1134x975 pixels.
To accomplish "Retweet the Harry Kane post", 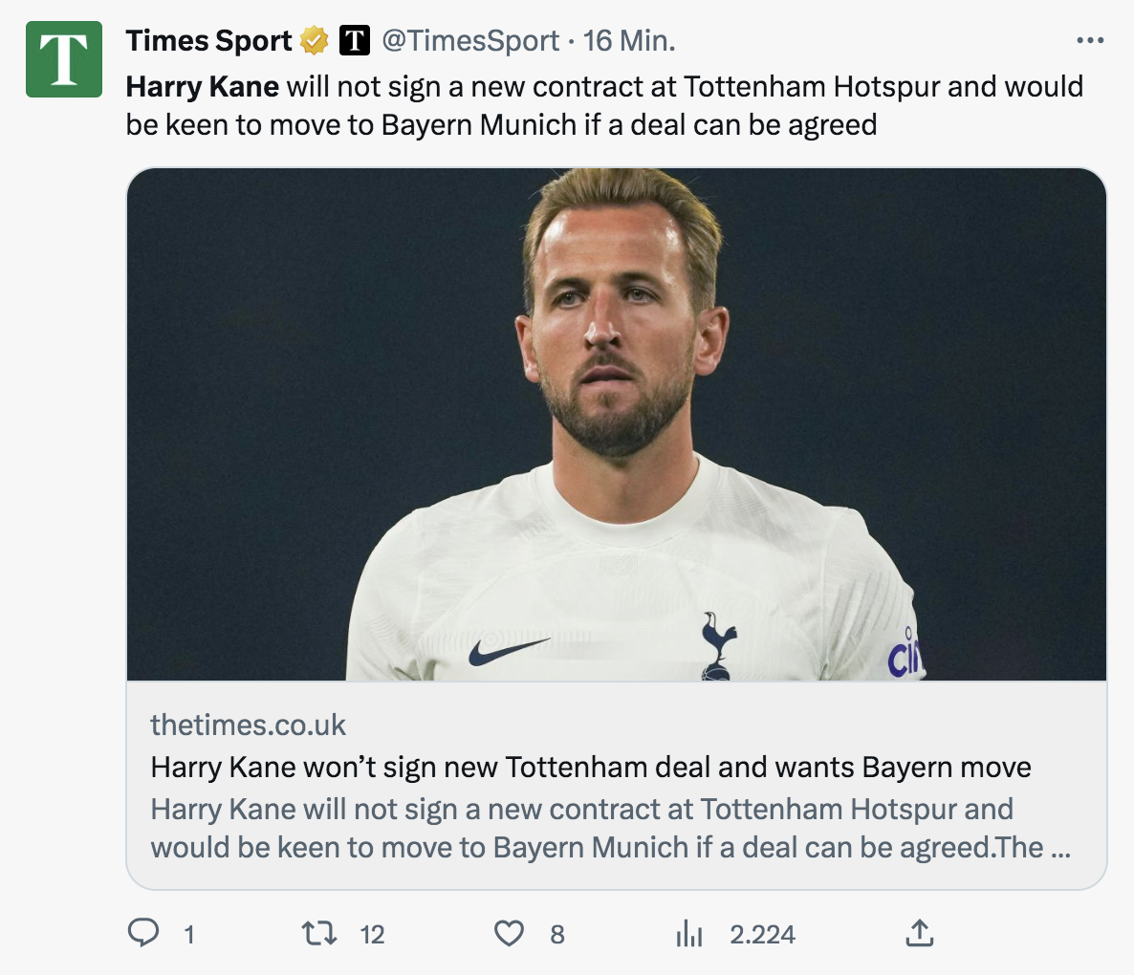I will pyautogui.click(x=318, y=933).
